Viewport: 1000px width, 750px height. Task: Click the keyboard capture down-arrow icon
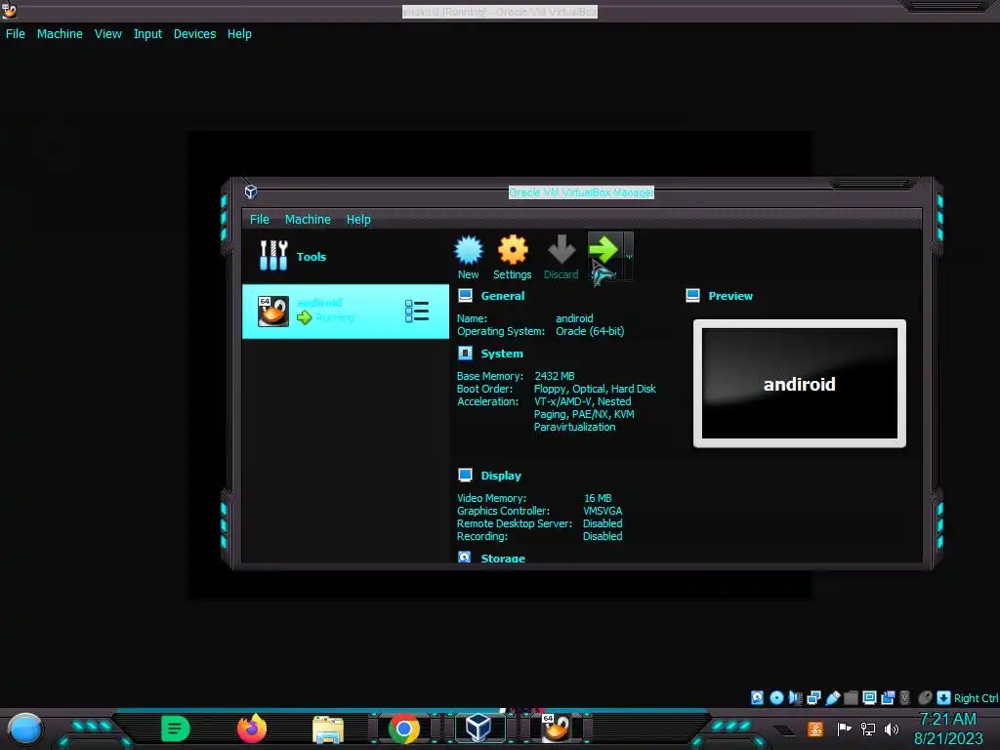coord(944,697)
